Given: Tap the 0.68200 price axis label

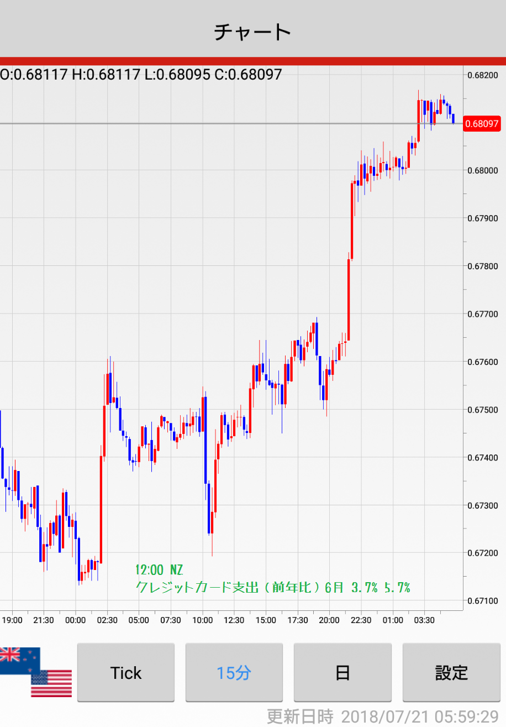Looking at the screenshot, I should 483,75.
